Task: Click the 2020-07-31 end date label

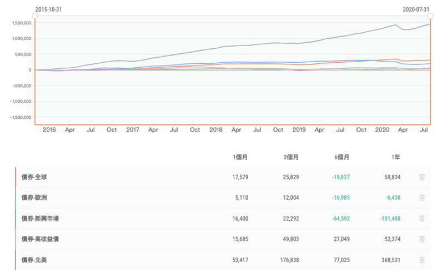Action: coord(417,9)
